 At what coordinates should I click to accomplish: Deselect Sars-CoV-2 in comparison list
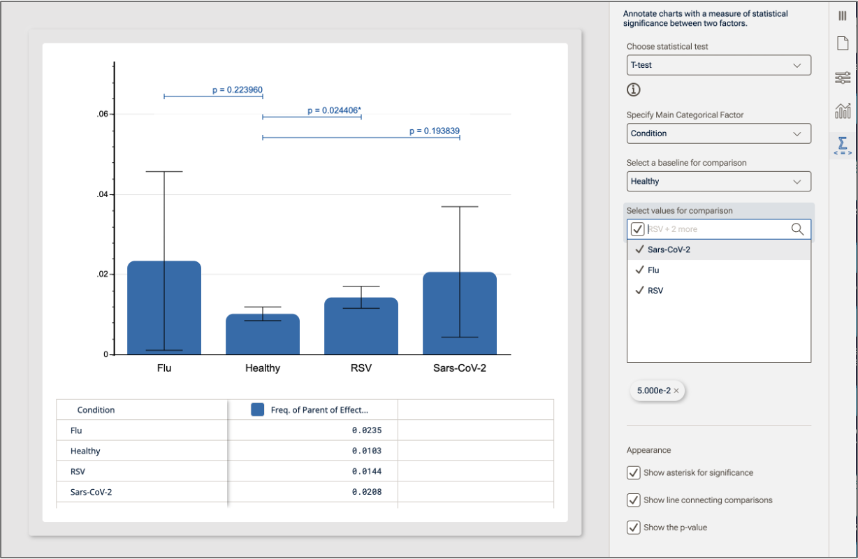point(669,249)
